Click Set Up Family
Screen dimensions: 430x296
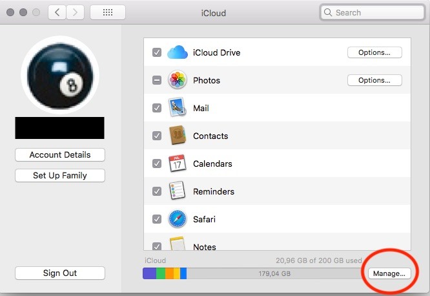60,175
